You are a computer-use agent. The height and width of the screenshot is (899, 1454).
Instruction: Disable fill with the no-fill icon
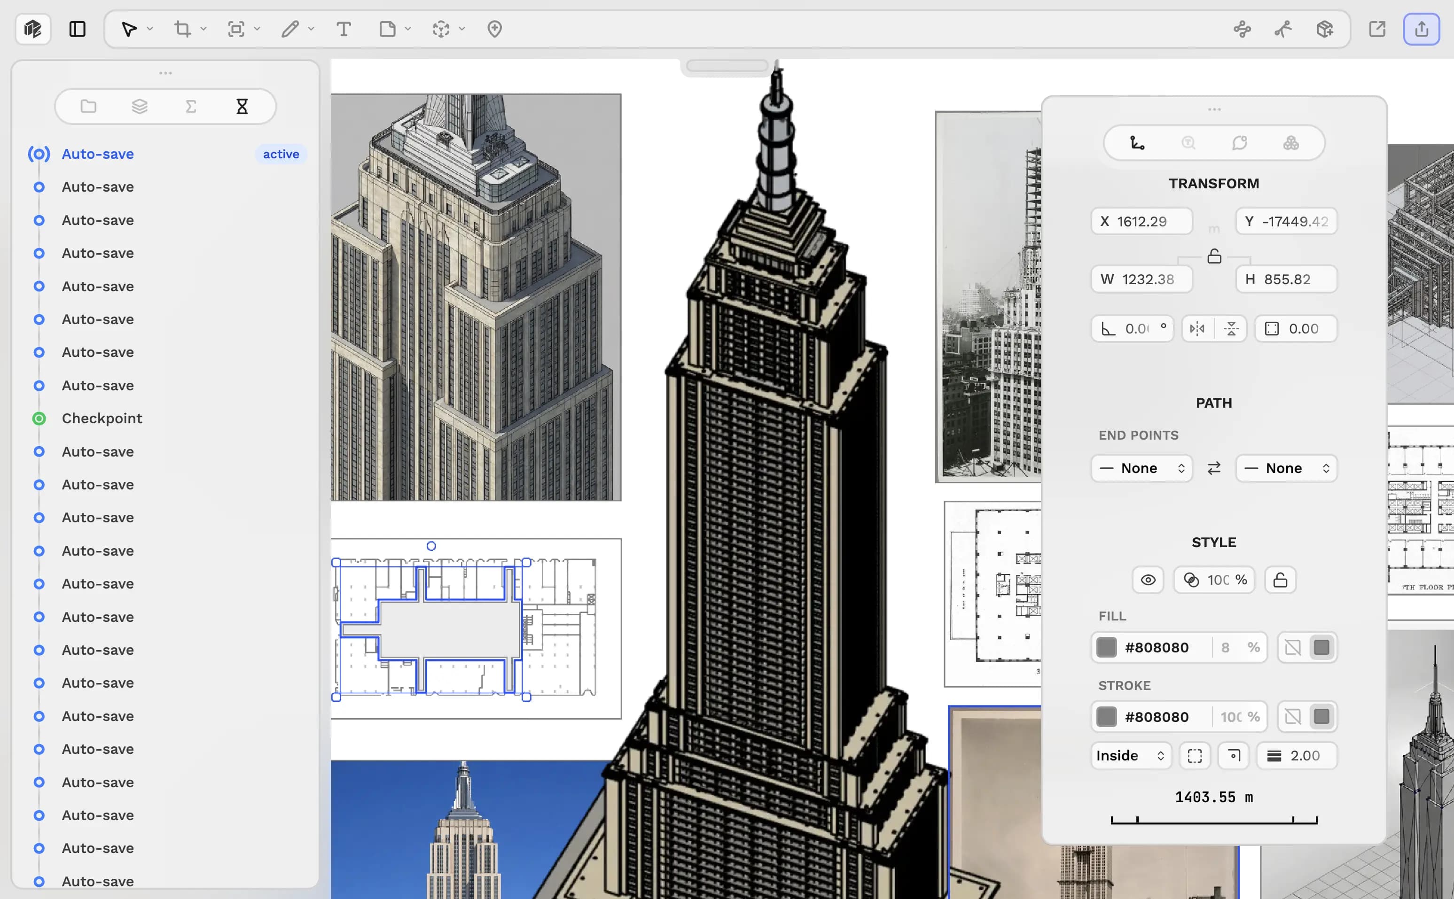tap(1292, 648)
